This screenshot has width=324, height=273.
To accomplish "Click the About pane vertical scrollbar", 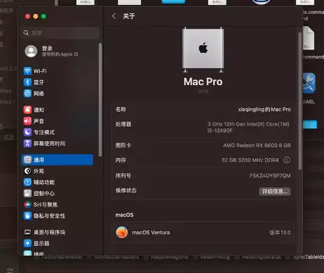I will [300, 101].
